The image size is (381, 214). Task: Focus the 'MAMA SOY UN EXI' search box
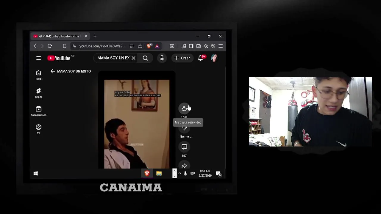click(114, 58)
